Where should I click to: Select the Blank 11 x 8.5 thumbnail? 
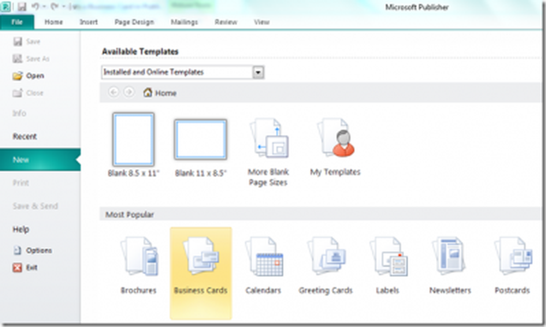[200, 141]
